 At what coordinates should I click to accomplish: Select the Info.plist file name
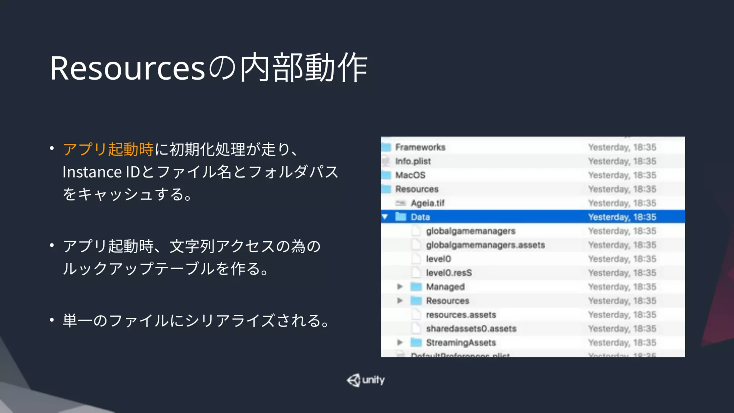pyautogui.click(x=413, y=161)
